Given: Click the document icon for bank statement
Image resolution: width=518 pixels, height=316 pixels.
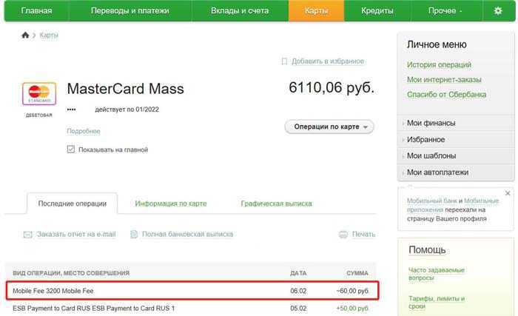Looking at the screenshot, I should click(134, 235).
